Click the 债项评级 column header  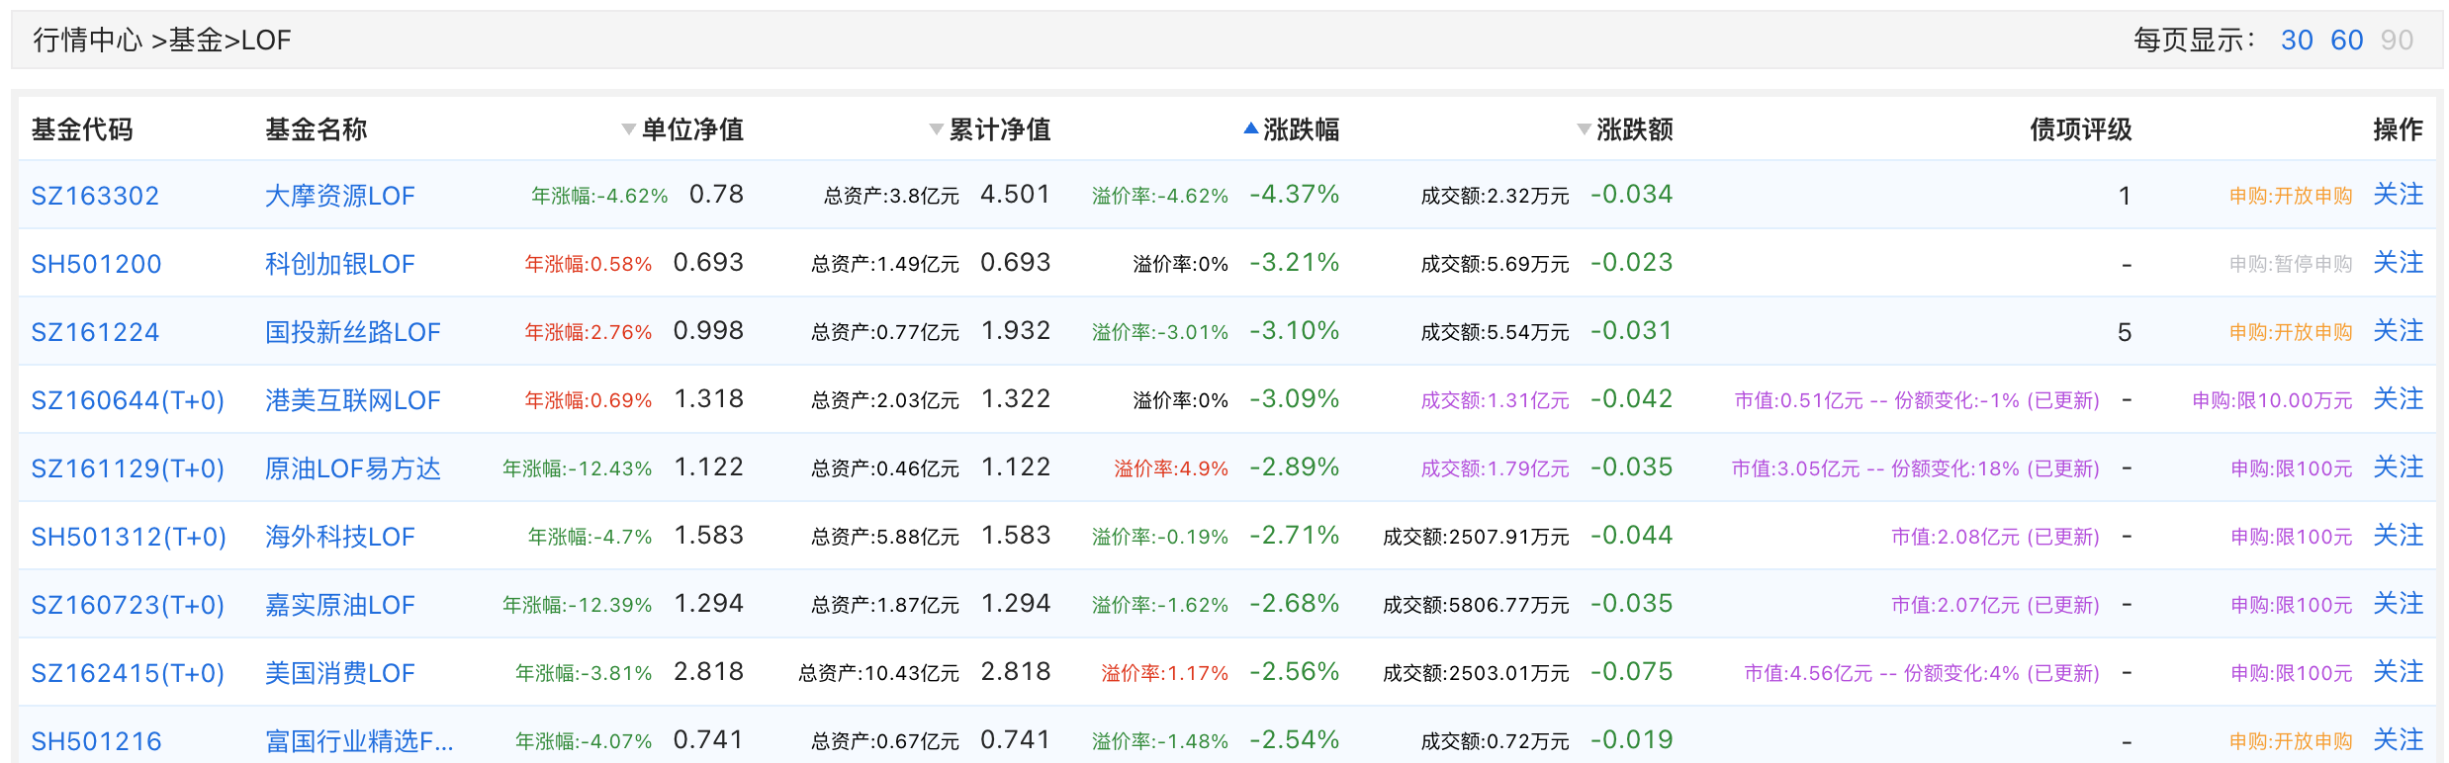tap(2080, 129)
